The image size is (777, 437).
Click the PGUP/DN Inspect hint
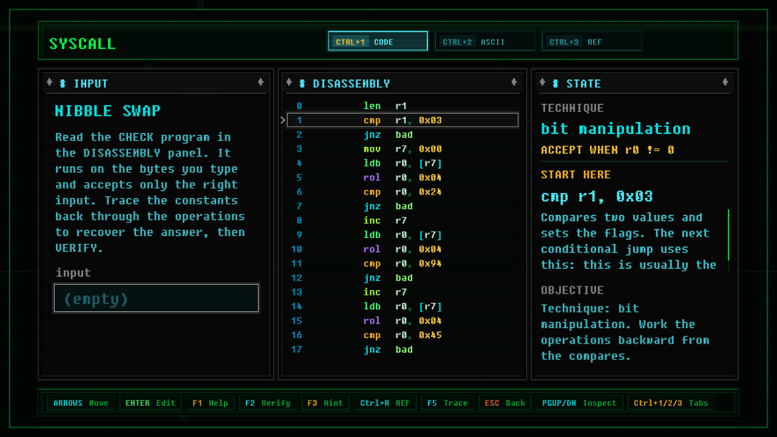(579, 402)
